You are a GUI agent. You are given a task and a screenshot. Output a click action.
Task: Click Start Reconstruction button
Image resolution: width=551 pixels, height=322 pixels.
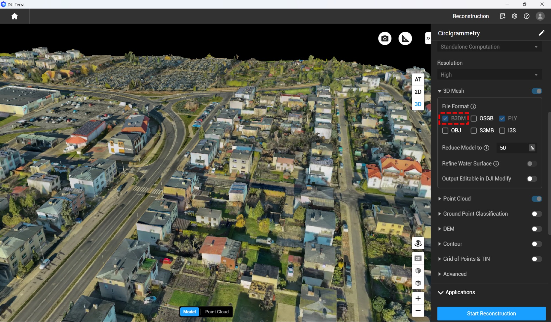[491, 313]
